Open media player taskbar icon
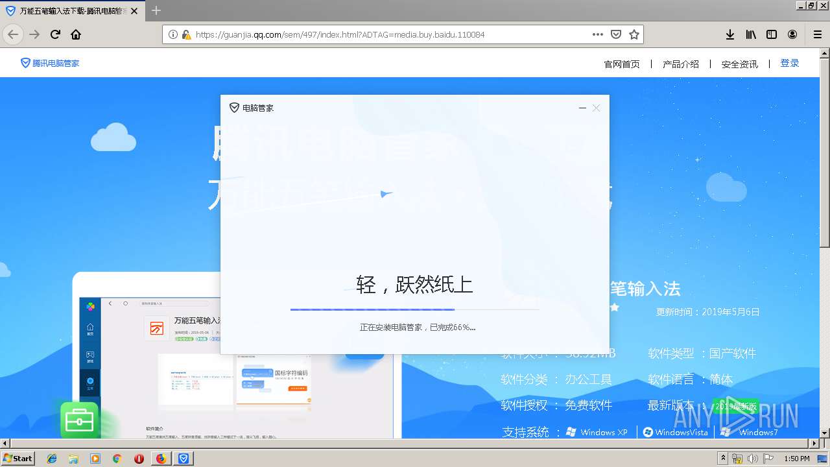 [x=95, y=459]
